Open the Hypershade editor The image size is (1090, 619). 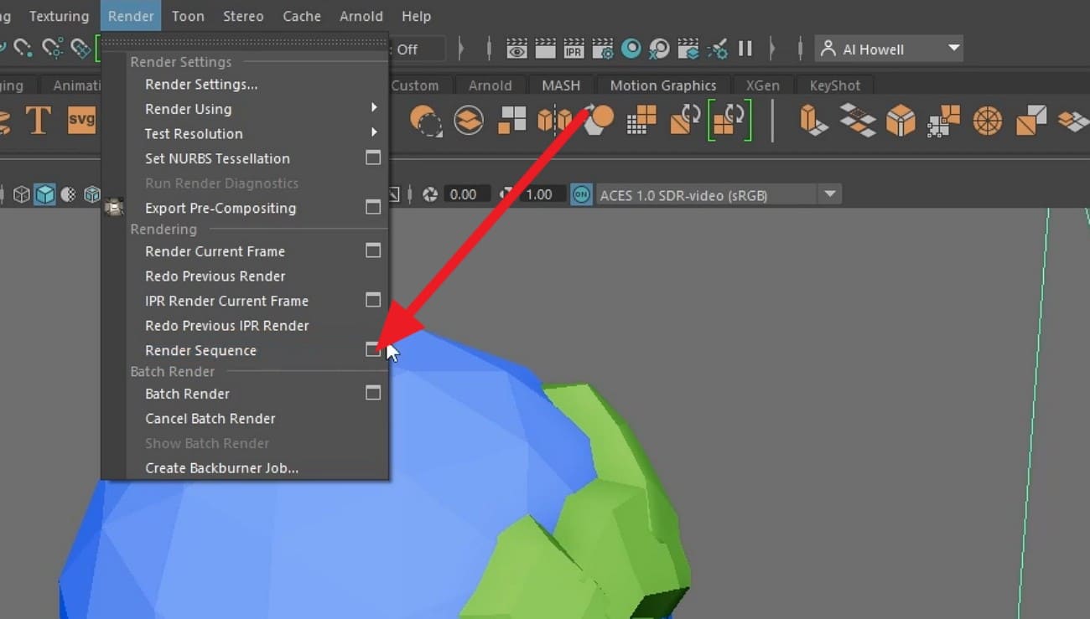(631, 49)
